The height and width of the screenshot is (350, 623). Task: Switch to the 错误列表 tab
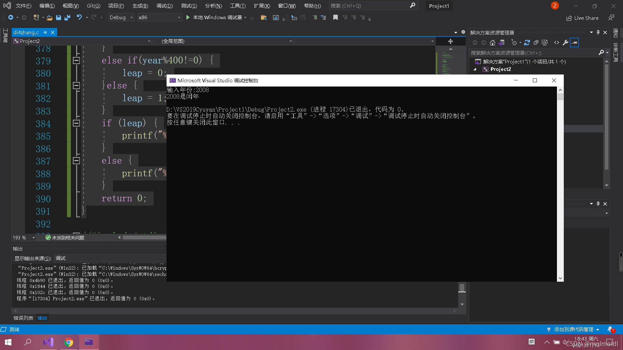[23, 318]
